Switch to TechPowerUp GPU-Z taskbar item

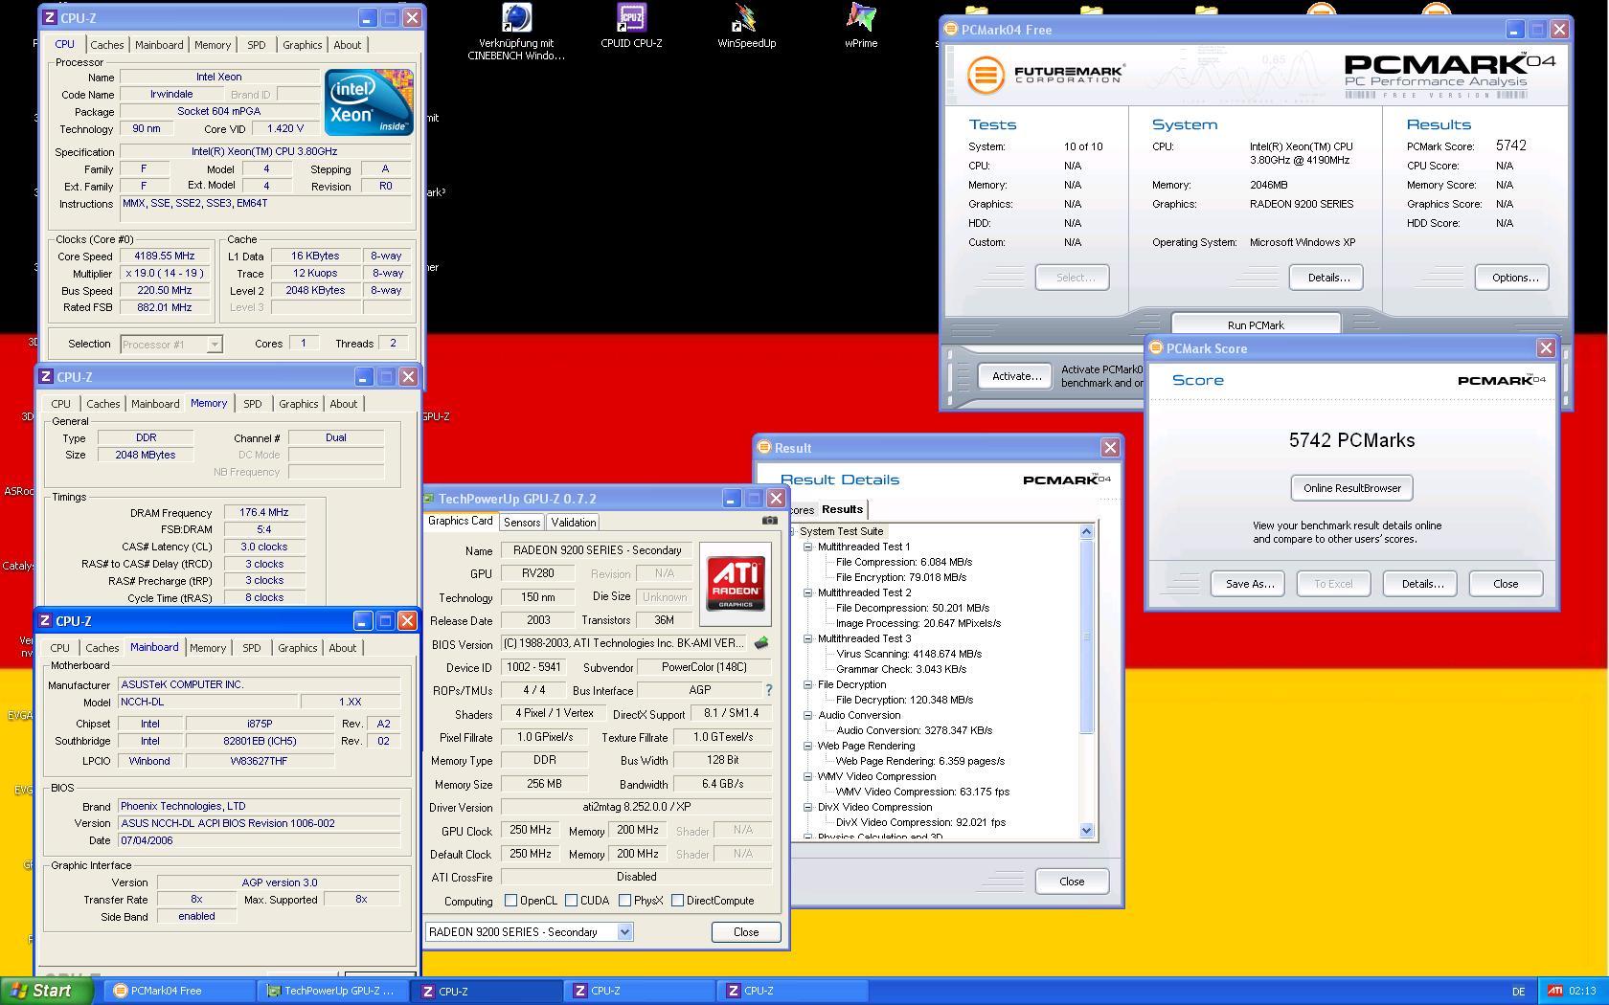coord(334,991)
